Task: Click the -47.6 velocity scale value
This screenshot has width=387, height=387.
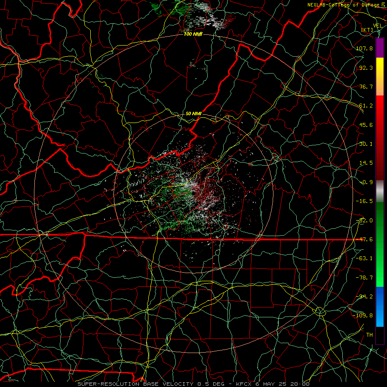Action: (x=364, y=239)
